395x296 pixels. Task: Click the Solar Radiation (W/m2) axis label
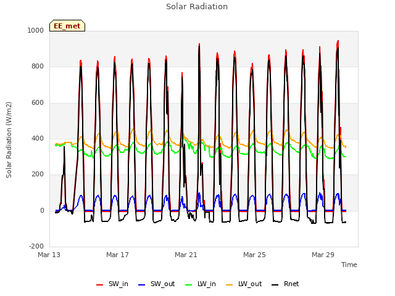[x=9, y=140]
